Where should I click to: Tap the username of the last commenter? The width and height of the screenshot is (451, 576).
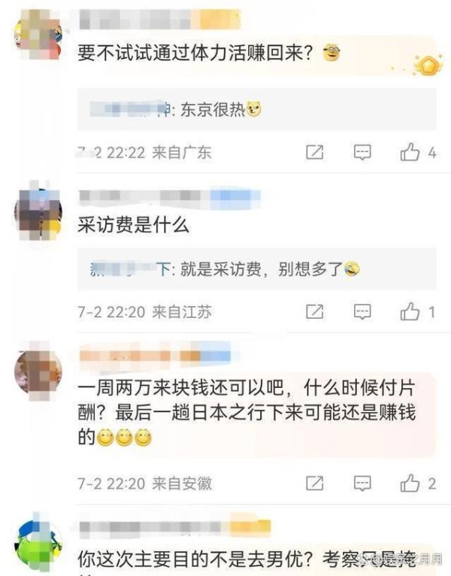pos(175,527)
